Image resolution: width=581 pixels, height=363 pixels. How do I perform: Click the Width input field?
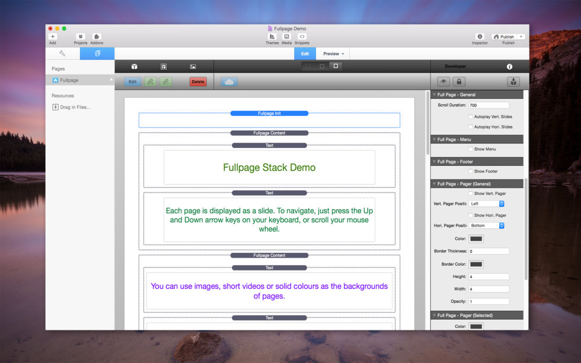[x=489, y=289]
